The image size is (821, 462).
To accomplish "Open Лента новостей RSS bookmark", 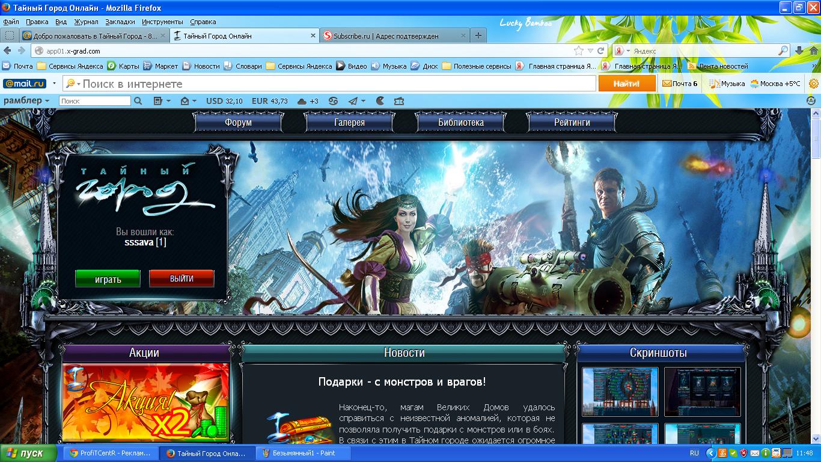I will click(718, 66).
